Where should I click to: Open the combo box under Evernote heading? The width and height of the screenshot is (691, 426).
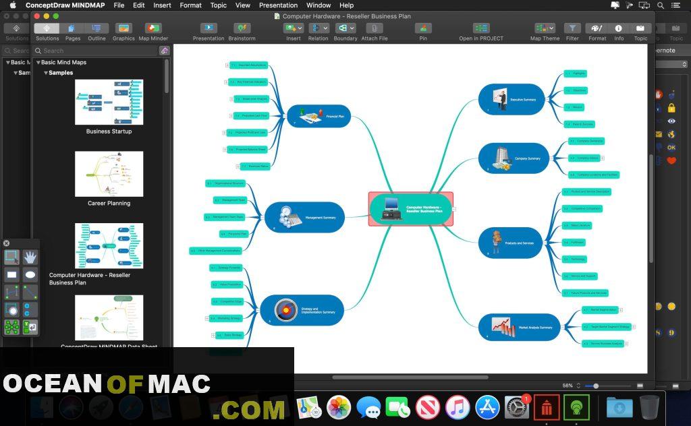coord(671,64)
